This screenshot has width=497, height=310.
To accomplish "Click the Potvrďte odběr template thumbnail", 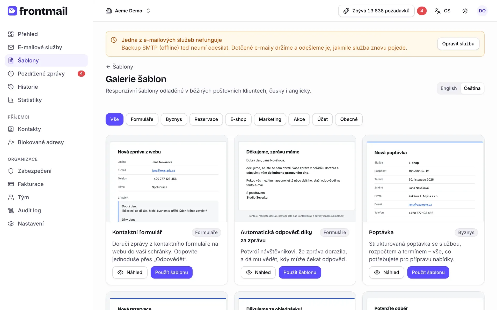I will click(x=423, y=301).
